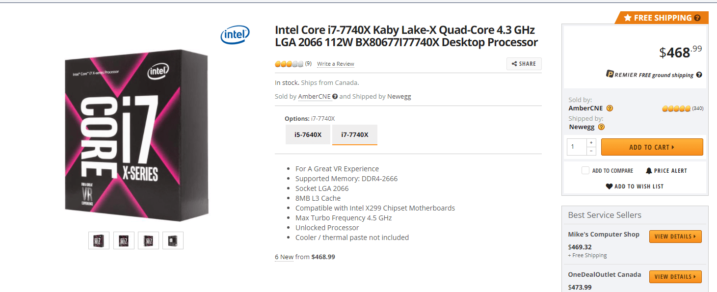Click the quantity input field

(577, 147)
